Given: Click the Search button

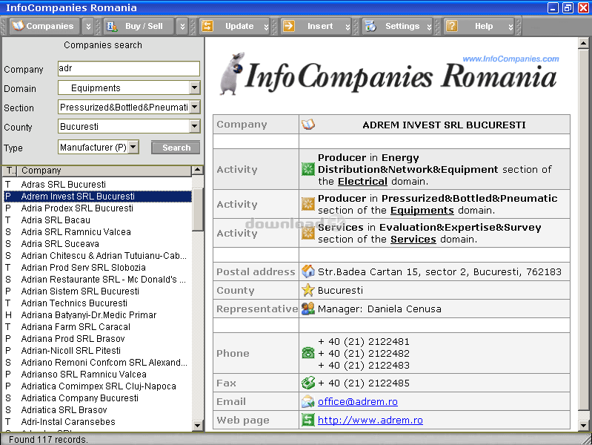Looking at the screenshot, I should click(176, 148).
